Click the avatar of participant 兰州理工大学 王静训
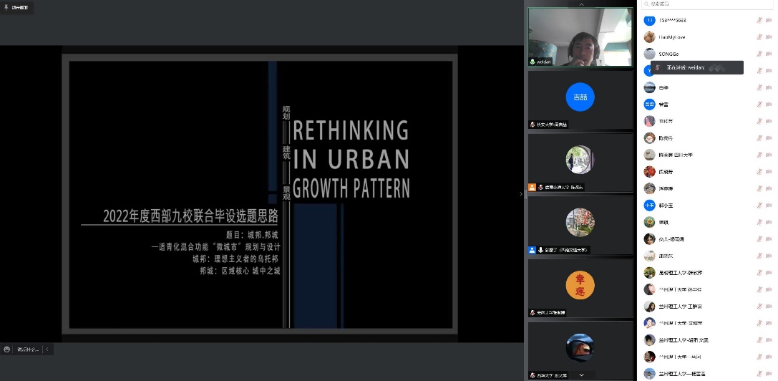778x381 pixels. (649, 306)
